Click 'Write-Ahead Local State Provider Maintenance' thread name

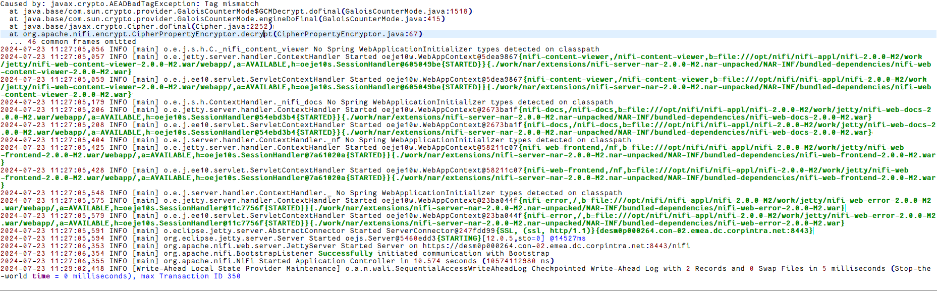(236, 268)
